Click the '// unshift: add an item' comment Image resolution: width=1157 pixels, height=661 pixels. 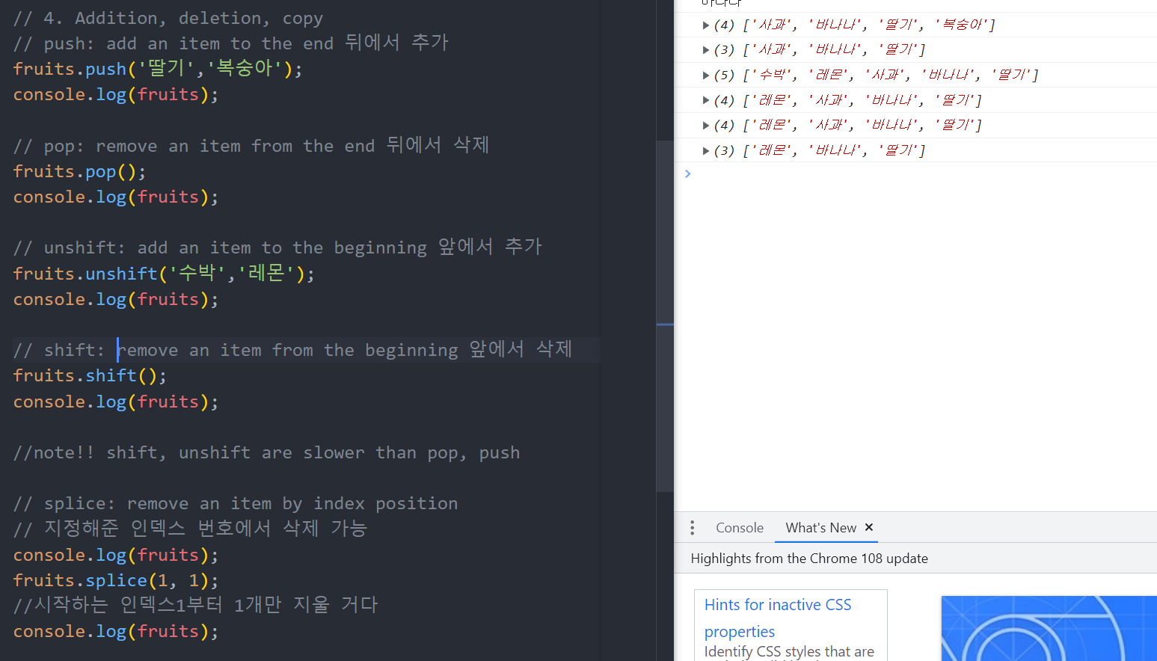click(277, 248)
